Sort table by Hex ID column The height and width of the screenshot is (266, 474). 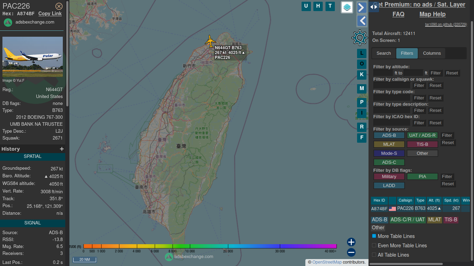click(x=379, y=200)
